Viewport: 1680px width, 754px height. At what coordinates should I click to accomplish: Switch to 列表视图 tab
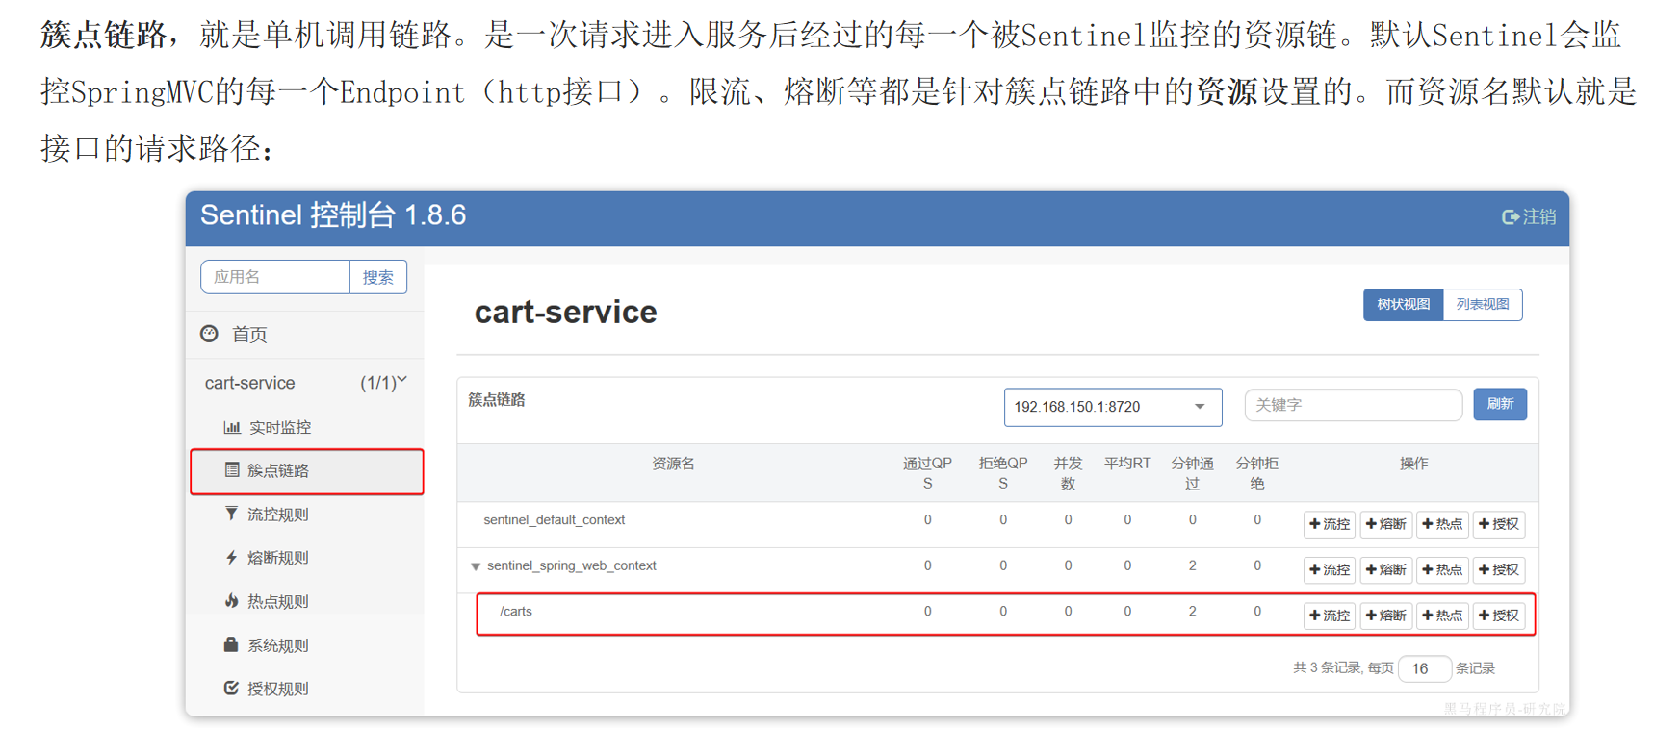click(1483, 305)
